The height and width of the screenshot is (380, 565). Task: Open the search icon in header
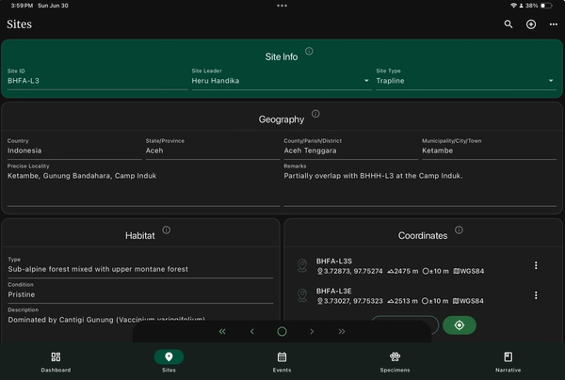pyautogui.click(x=508, y=24)
